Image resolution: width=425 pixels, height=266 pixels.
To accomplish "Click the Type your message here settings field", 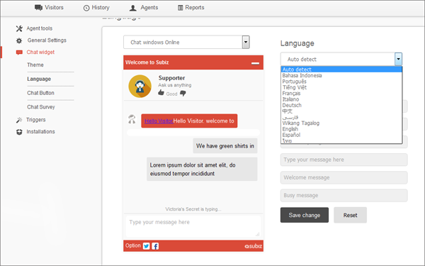I will click(344, 160).
